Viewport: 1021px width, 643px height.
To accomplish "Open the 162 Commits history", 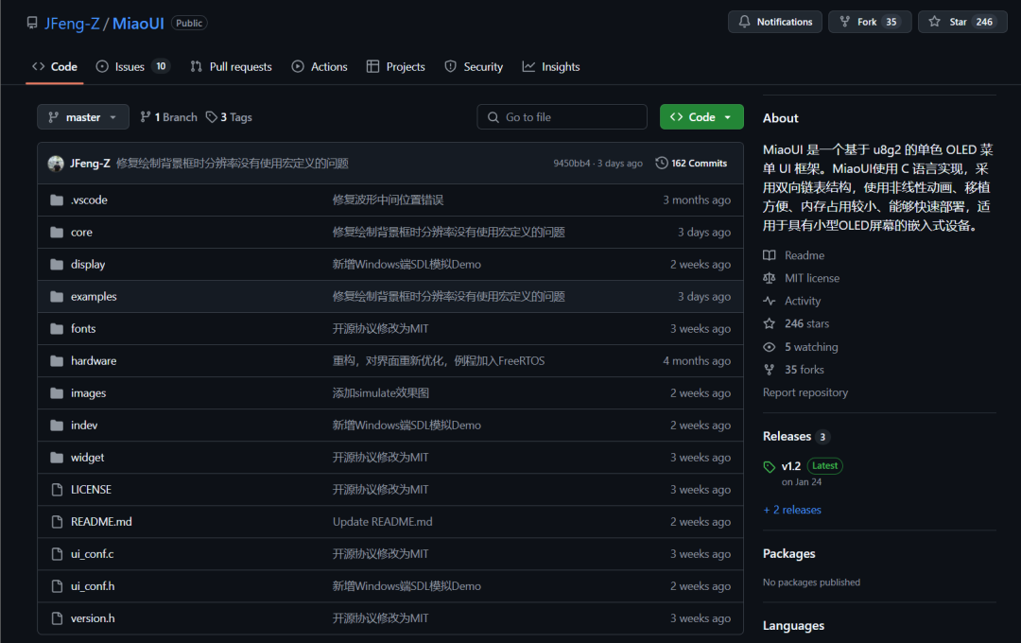I will [691, 164].
